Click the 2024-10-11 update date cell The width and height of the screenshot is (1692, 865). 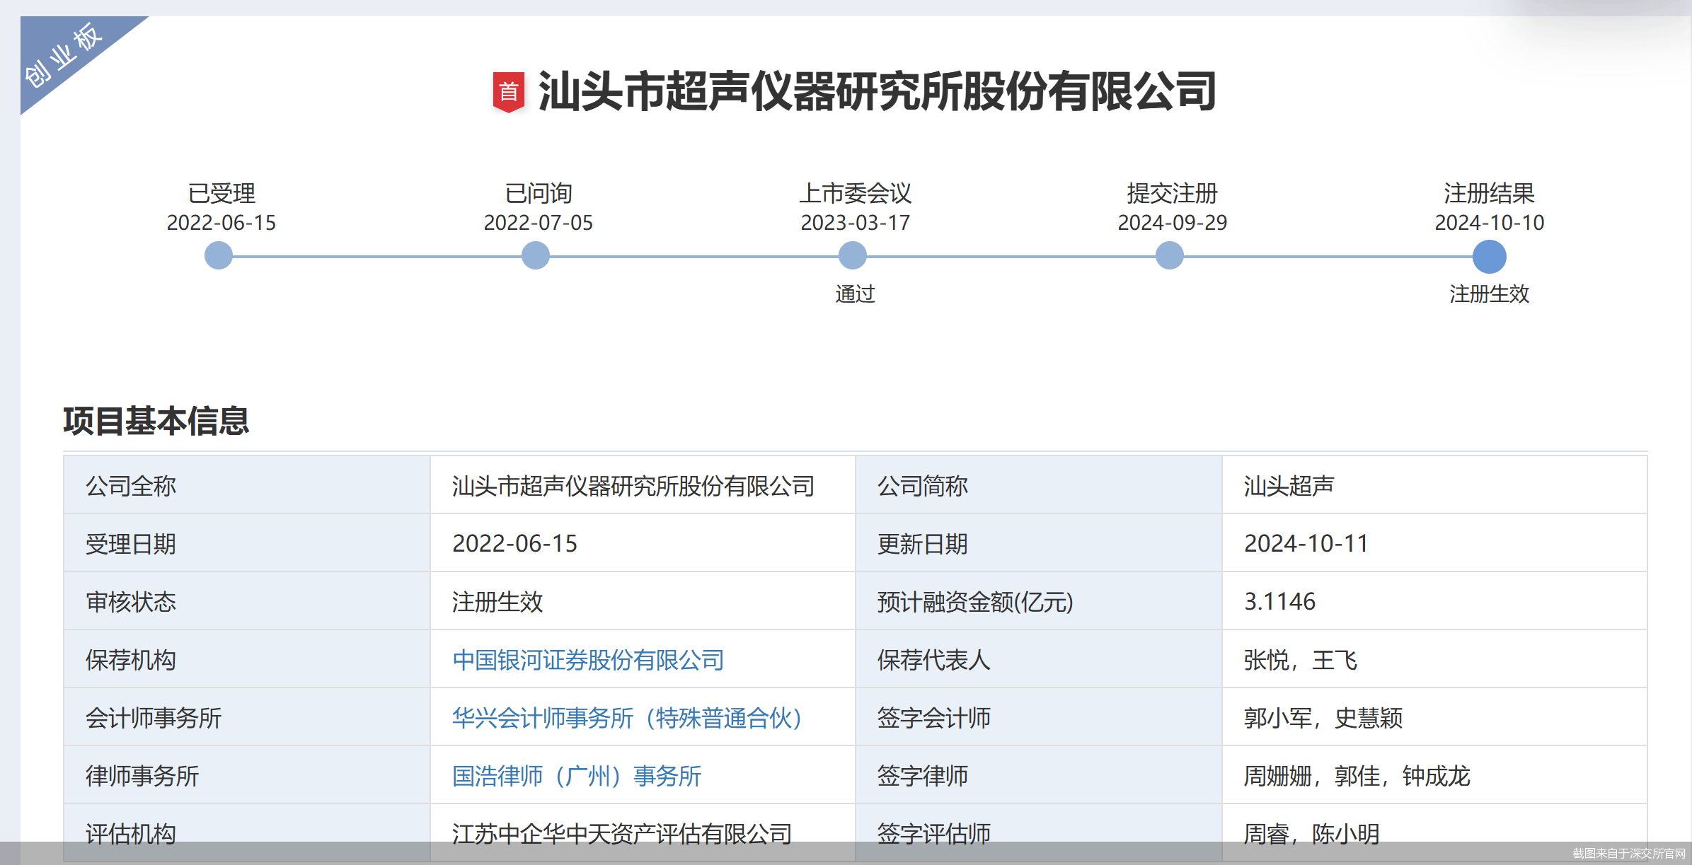1306,543
